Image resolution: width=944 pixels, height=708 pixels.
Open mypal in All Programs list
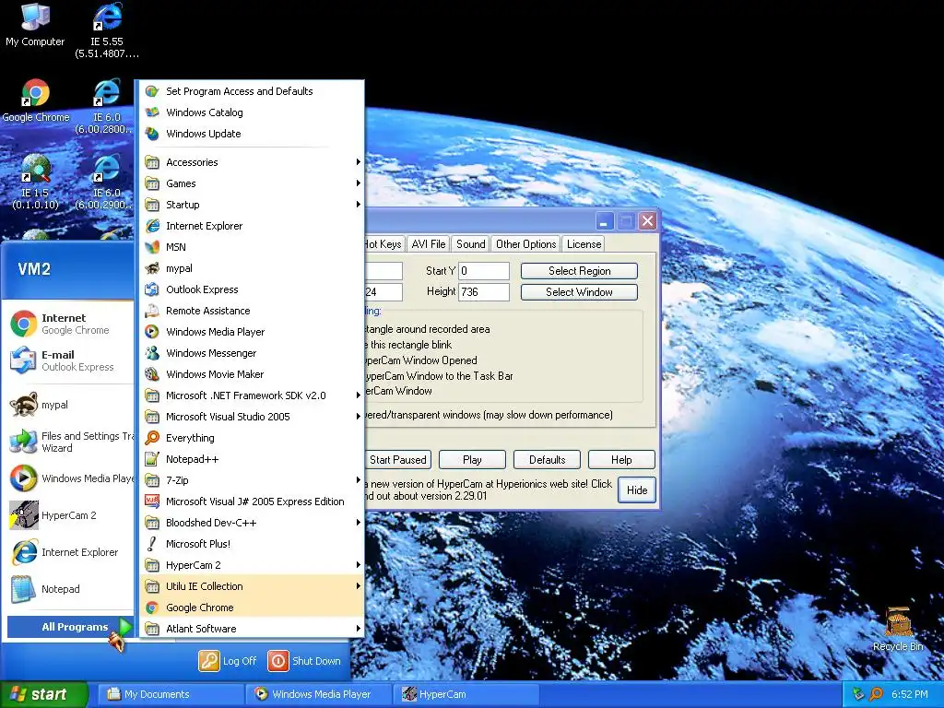click(252, 268)
